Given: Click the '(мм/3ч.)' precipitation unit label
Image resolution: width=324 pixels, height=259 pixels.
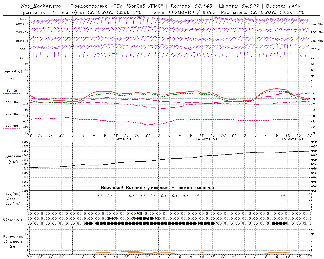Looking at the screenshot, I should click(13, 194).
